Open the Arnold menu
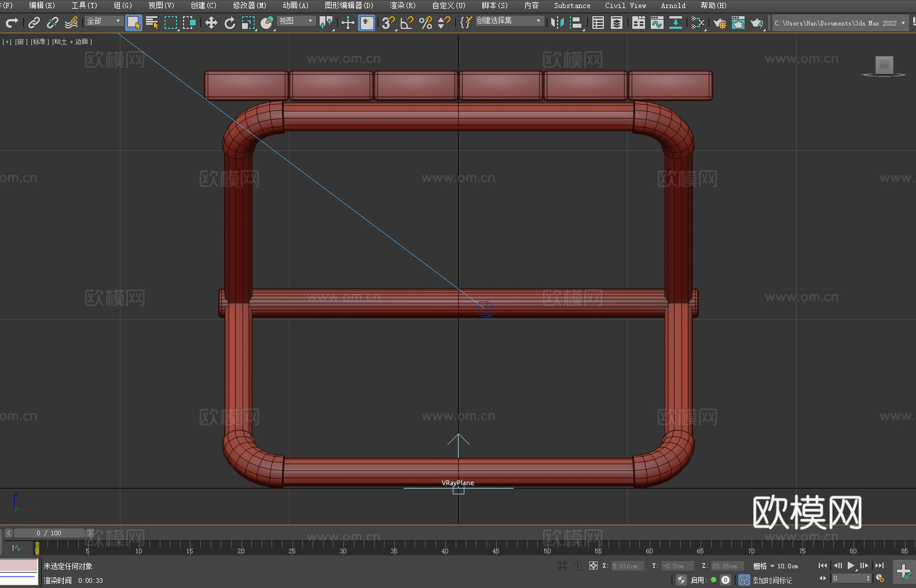The width and height of the screenshot is (916, 588). (673, 5)
